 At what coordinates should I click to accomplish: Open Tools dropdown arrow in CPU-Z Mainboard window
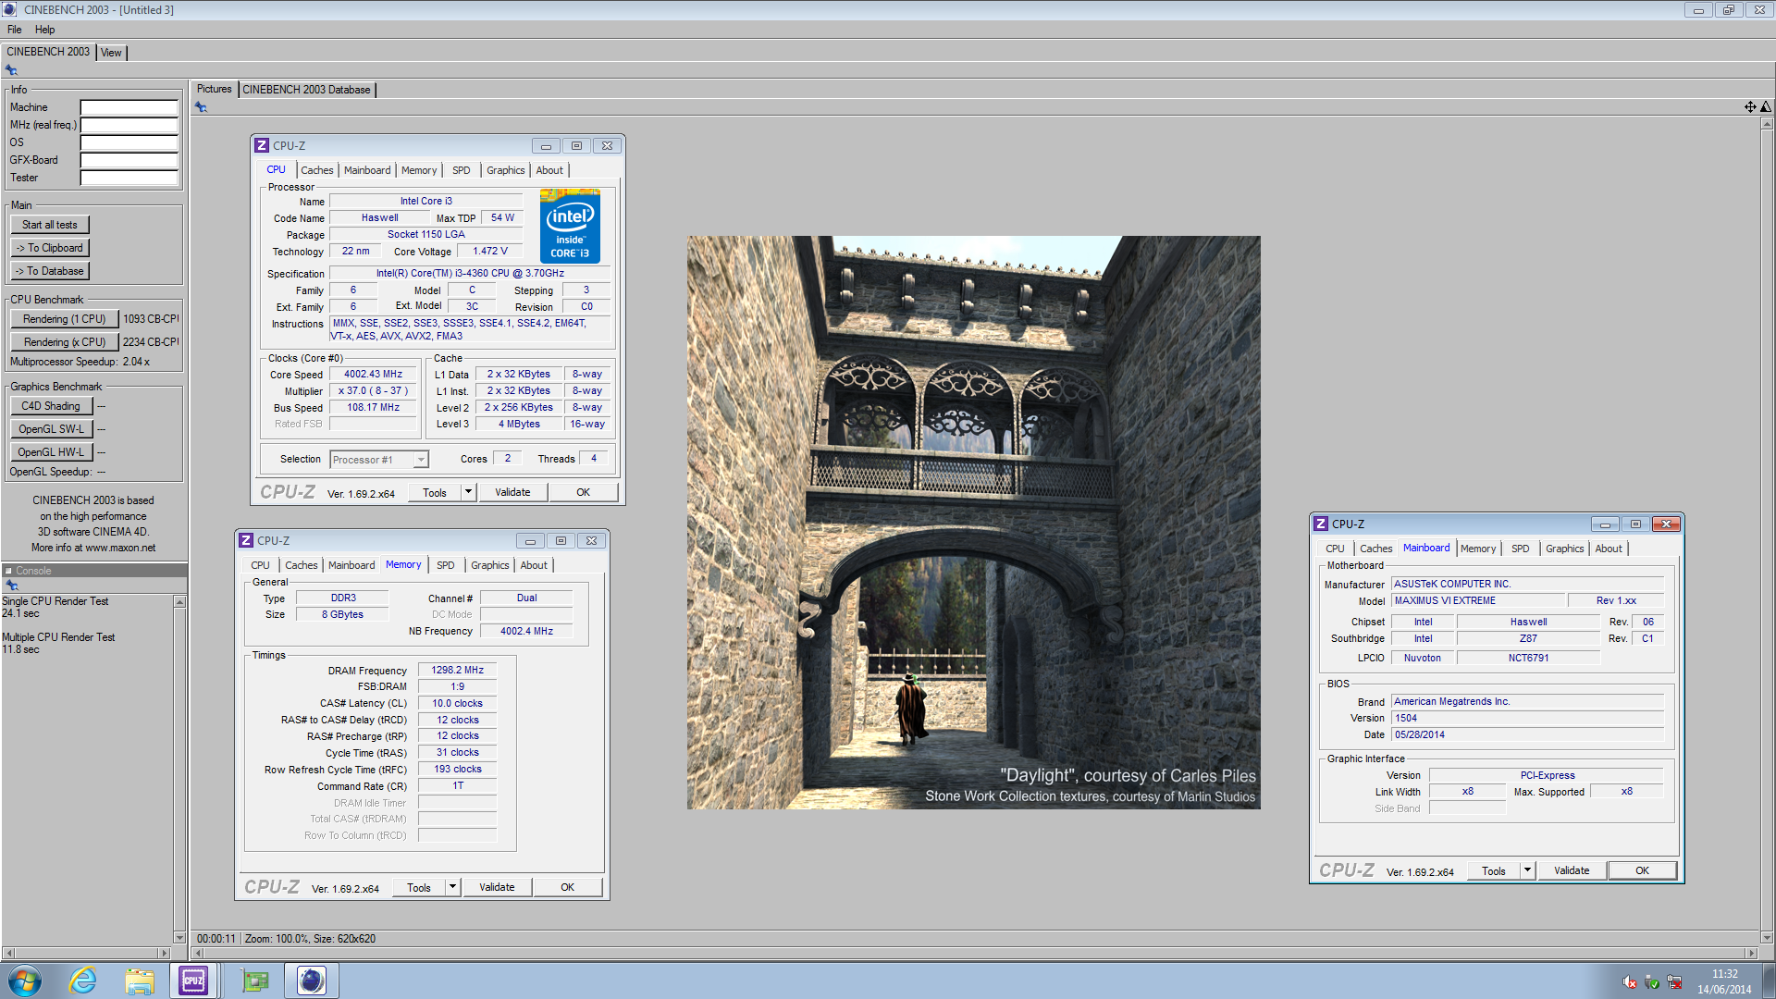point(1527,870)
